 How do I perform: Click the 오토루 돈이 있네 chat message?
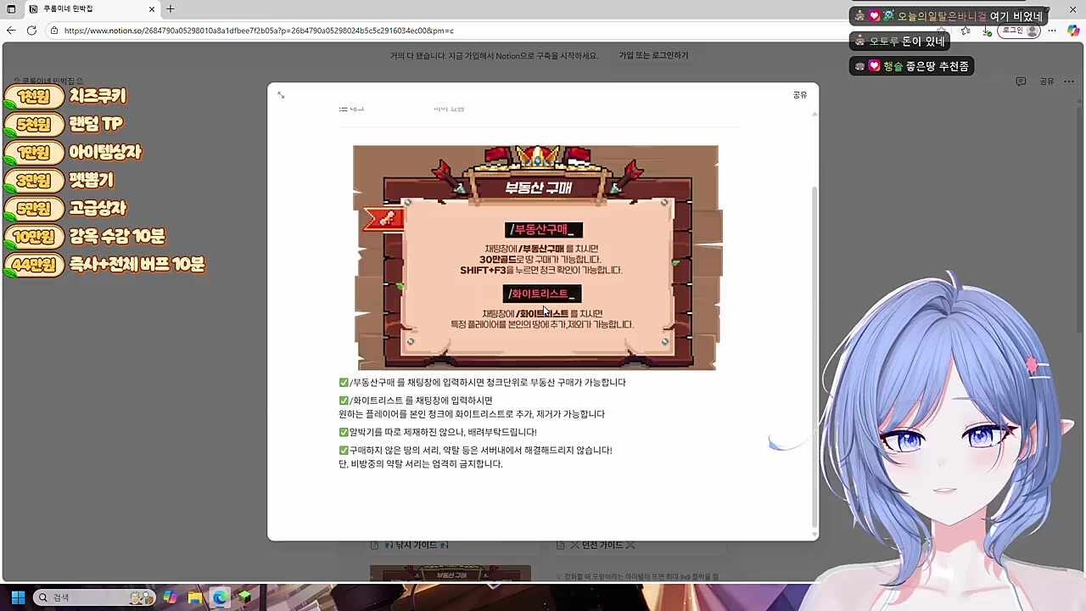tap(899, 41)
